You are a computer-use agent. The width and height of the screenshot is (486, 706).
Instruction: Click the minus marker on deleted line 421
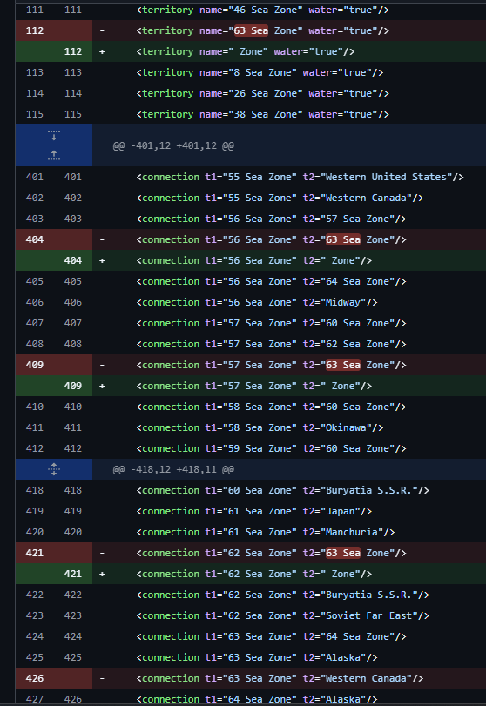coord(102,553)
